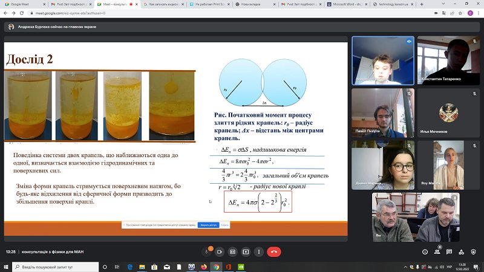Expand the system tray hidden icons
The width and height of the screenshot is (484, 272).
click(405, 267)
